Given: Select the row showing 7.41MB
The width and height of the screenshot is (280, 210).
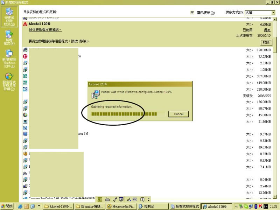Looking at the screenshot, I should [147, 167].
